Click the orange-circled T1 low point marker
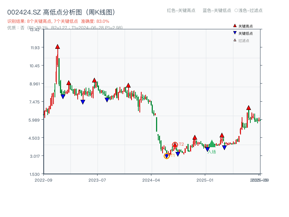Screen dimensions: 289x217 point(167,156)
